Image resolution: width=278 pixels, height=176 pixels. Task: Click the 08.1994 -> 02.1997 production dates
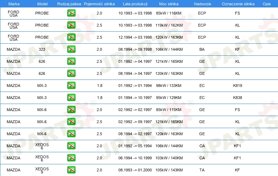click(135, 134)
